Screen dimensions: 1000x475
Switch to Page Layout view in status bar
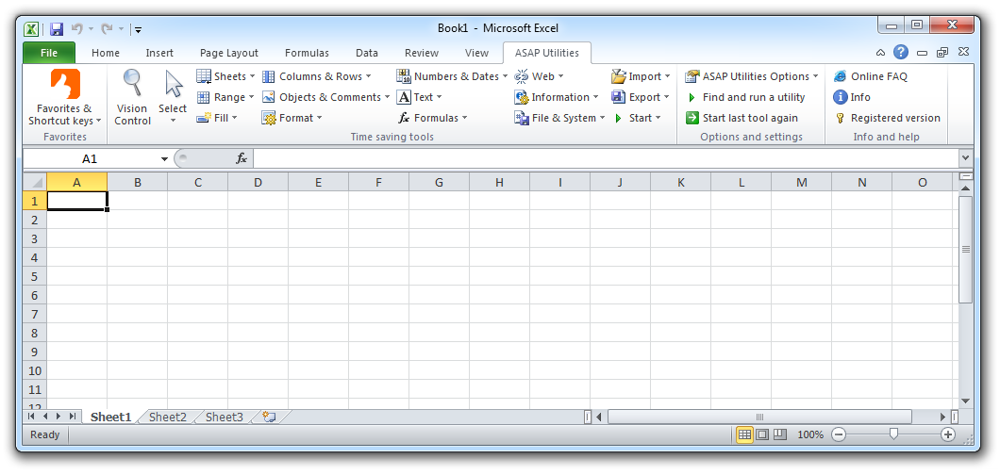pyautogui.click(x=762, y=434)
